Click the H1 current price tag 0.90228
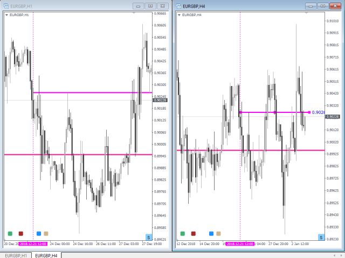The height and width of the screenshot is (258, 345). tap(160, 101)
